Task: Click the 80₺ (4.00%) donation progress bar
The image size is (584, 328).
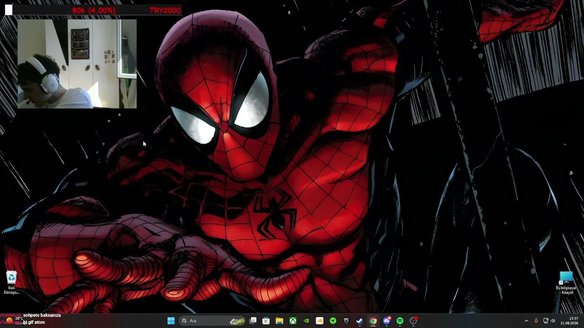Action: [94, 10]
